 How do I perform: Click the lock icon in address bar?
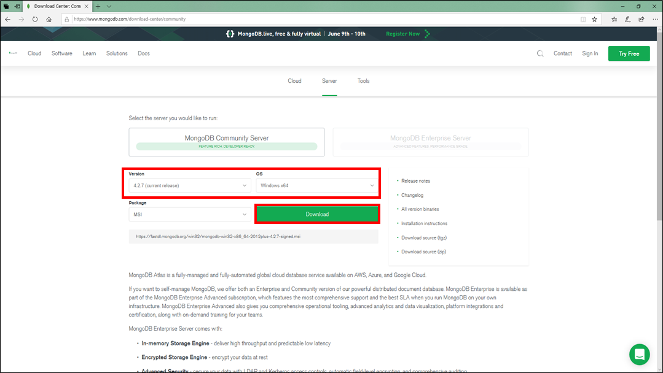[x=66, y=19]
